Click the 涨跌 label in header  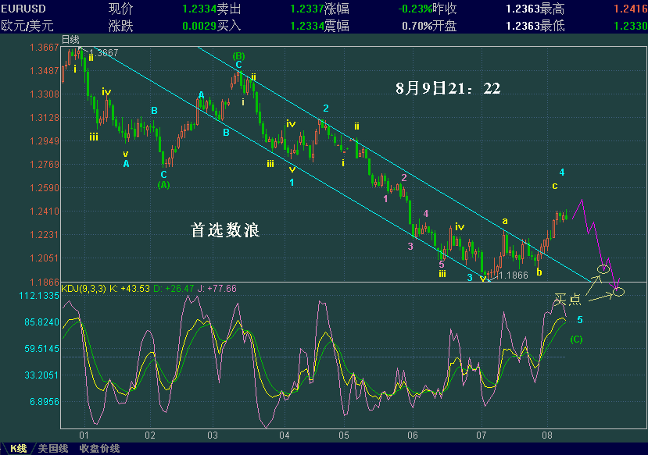(x=120, y=26)
